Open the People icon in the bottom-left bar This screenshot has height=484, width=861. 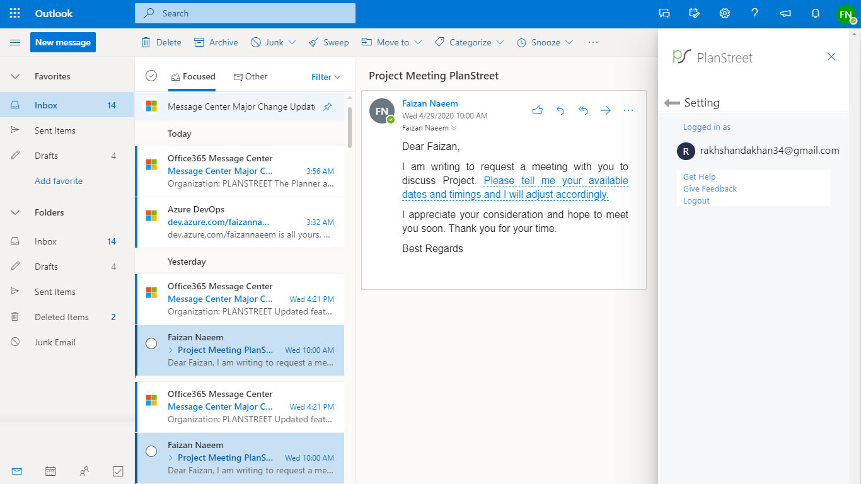tap(84, 471)
